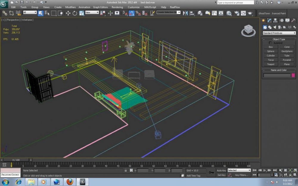
Task: Create a Teapot primitive
Action: click(271, 64)
